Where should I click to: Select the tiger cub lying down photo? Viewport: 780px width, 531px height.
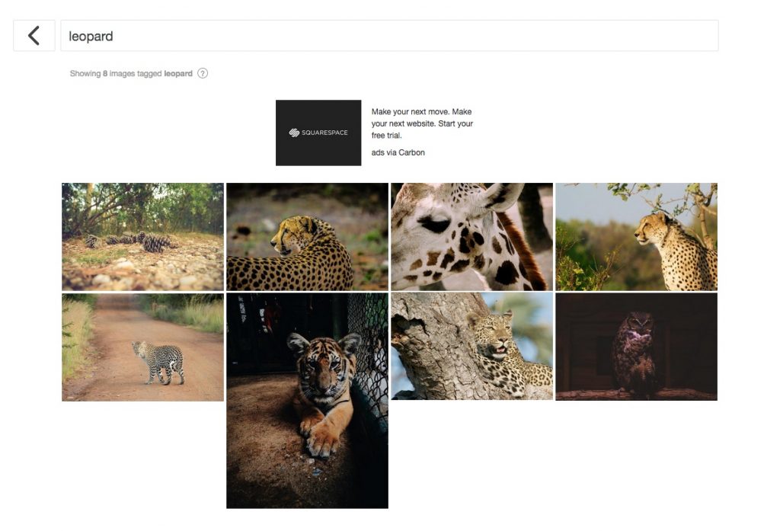click(306, 400)
